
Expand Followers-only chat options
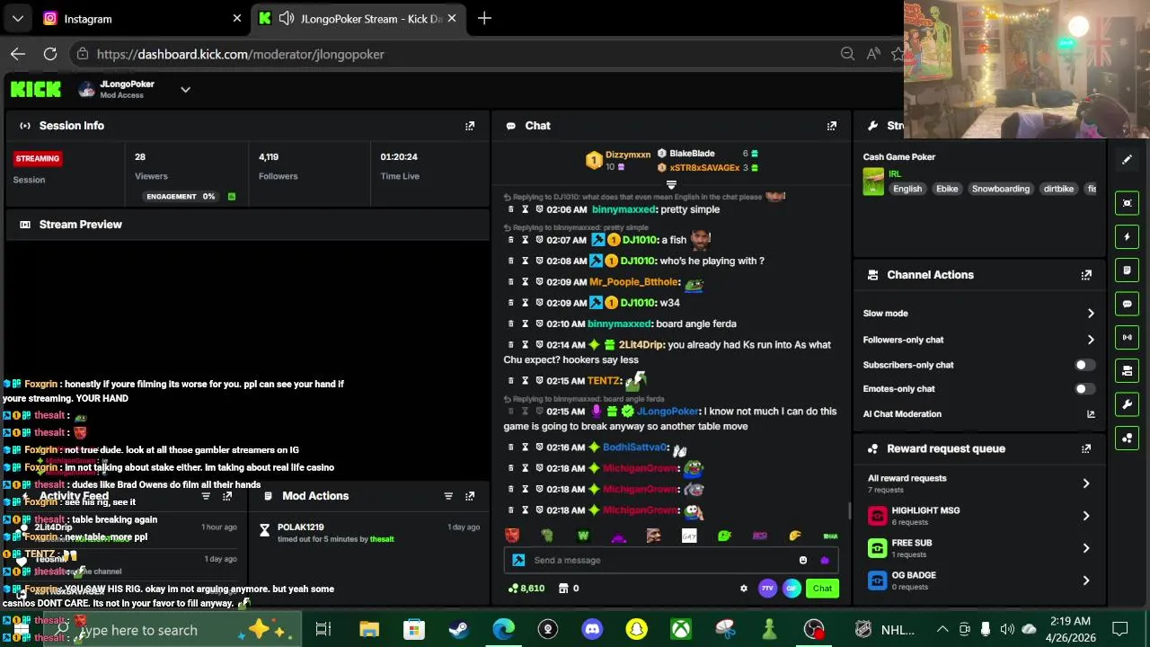click(x=1091, y=340)
